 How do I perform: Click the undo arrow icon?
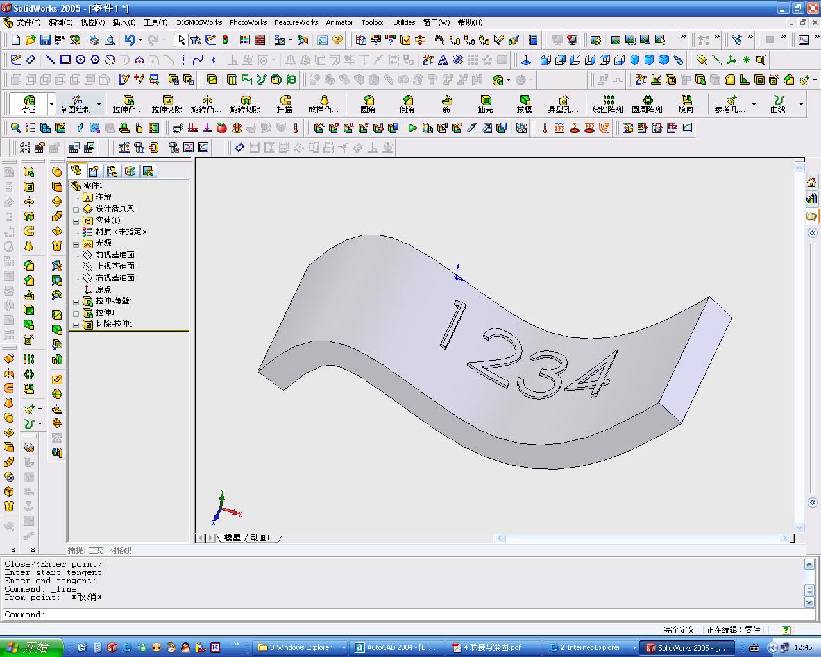(x=130, y=40)
